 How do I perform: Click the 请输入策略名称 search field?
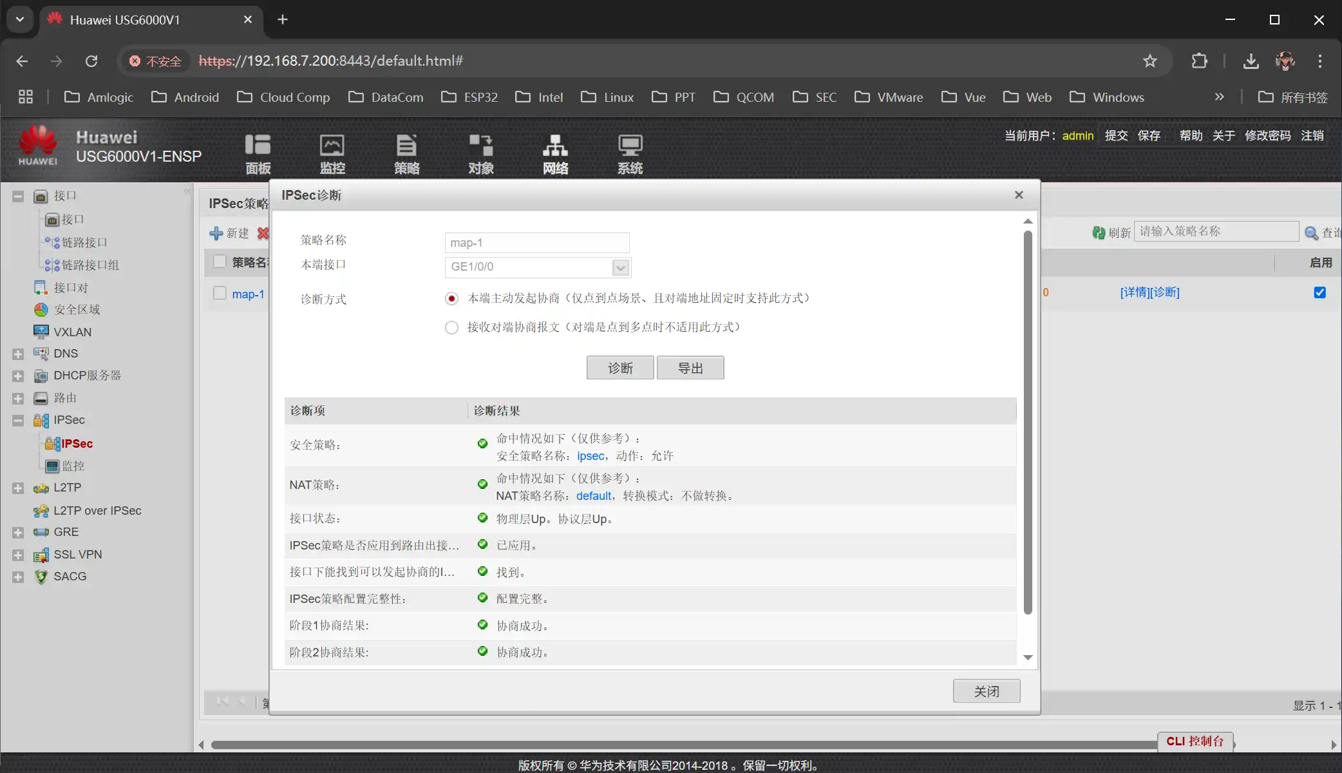pyautogui.click(x=1215, y=231)
